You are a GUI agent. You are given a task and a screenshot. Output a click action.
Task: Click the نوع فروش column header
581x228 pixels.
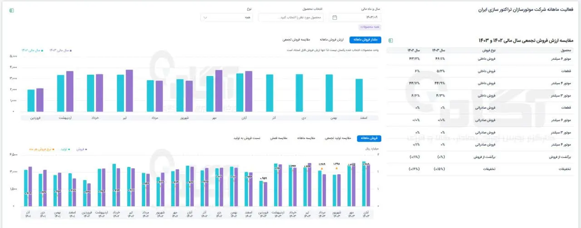pyautogui.click(x=489, y=50)
